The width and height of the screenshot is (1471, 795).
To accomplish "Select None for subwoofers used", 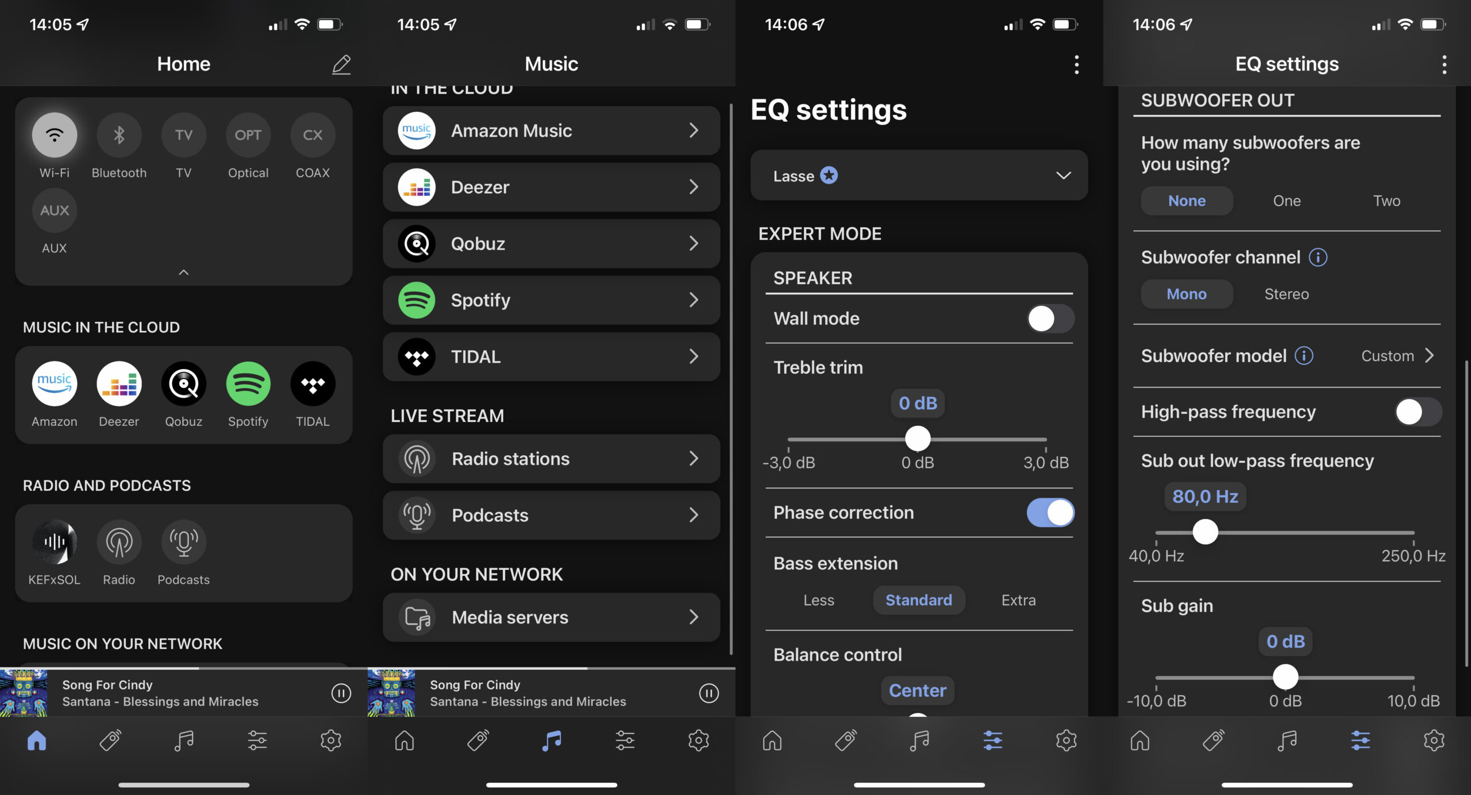I will pos(1186,201).
